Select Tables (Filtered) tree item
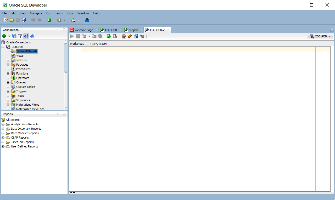This screenshot has height=200, width=335. (x=27, y=51)
